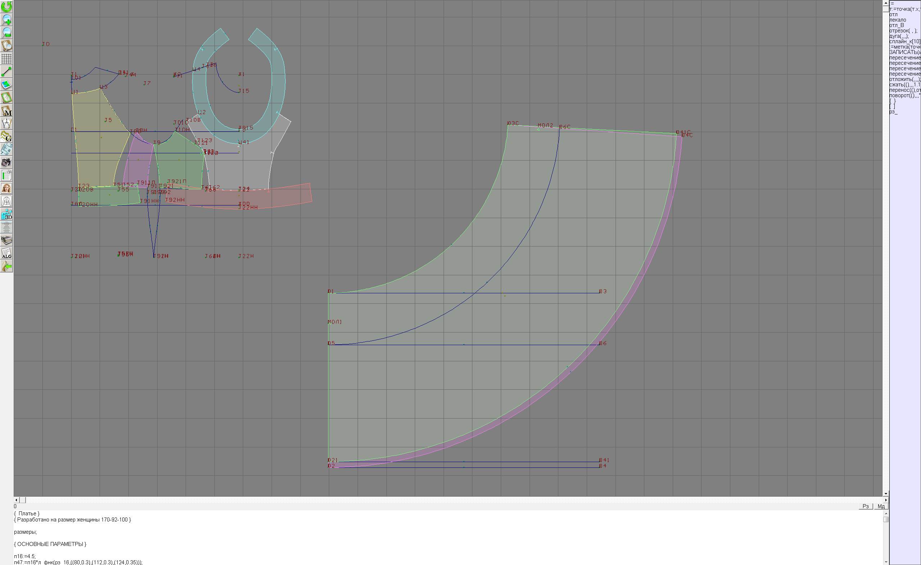Click the compass measurement tool icon

pyautogui.click(x=6, y=123)
